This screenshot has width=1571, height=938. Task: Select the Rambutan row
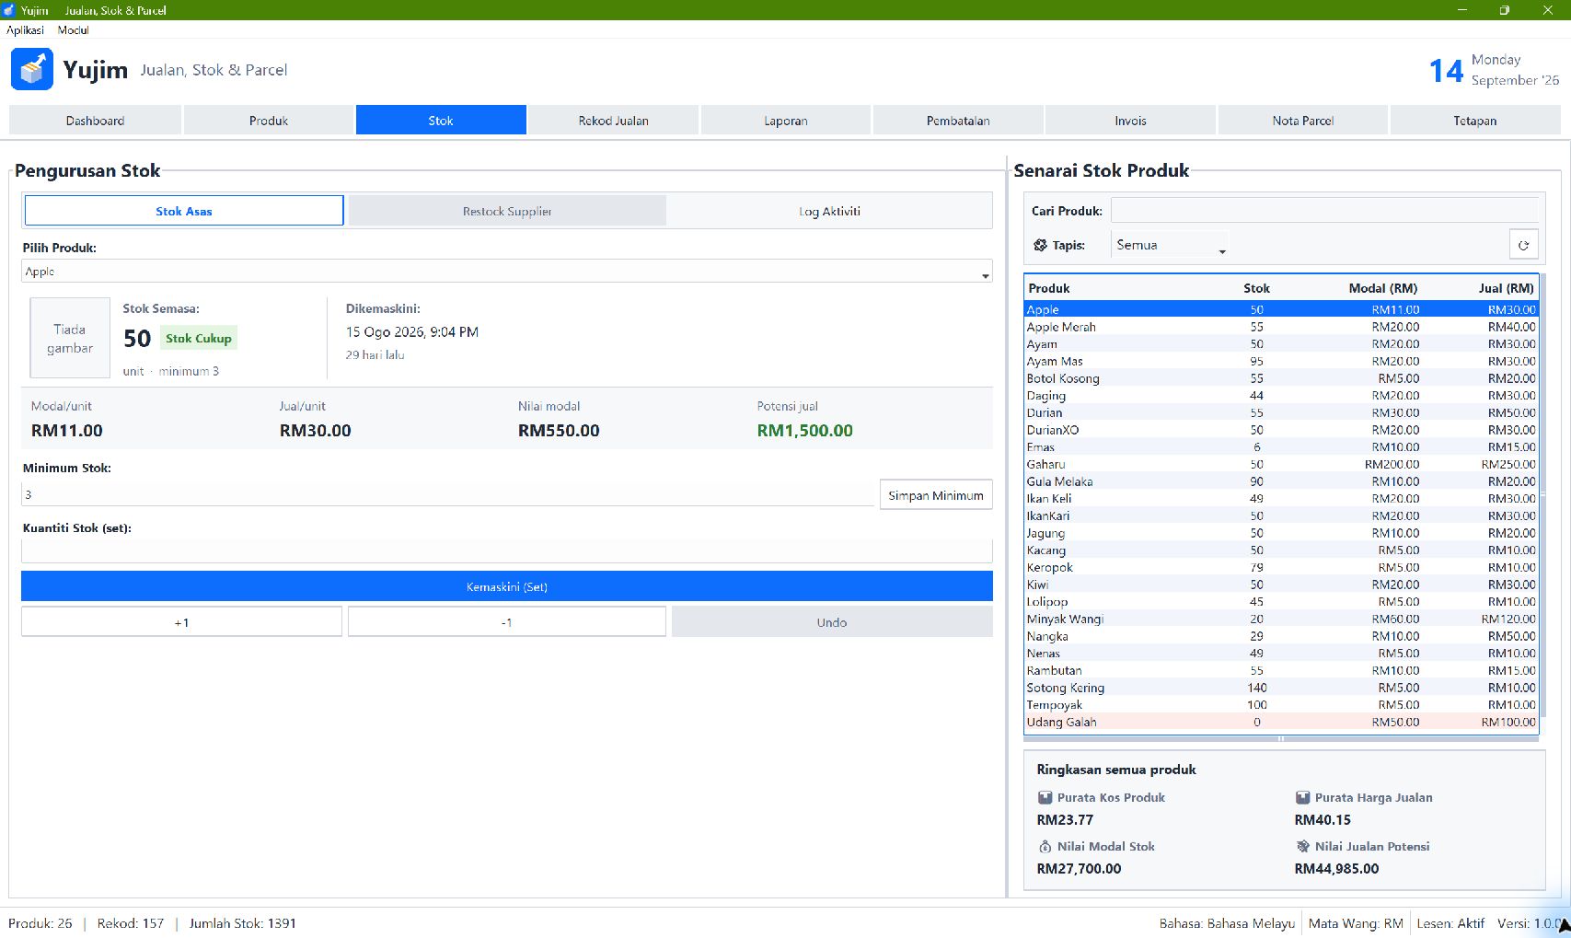(1281, 670)
